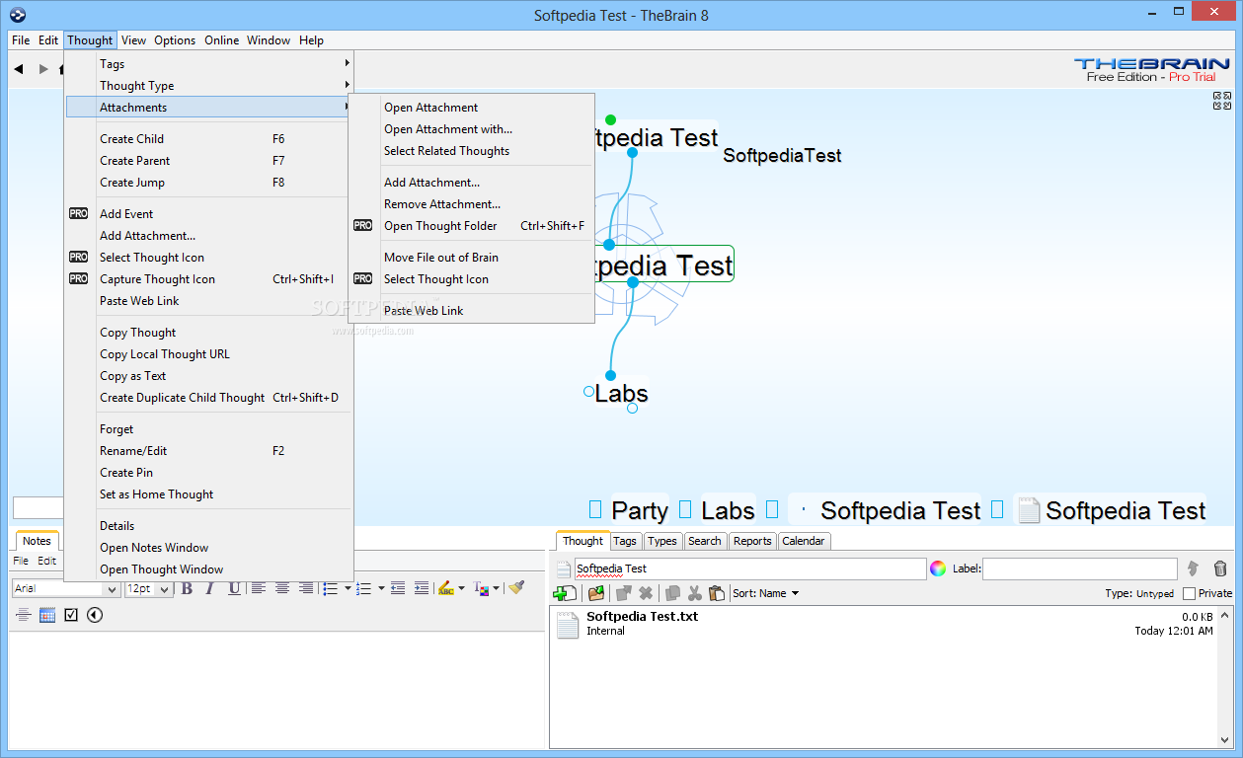Open bullet list style dropdown arrow
Image resolution: width=1243 pixels, height=758 pixels.
[348, 589]
